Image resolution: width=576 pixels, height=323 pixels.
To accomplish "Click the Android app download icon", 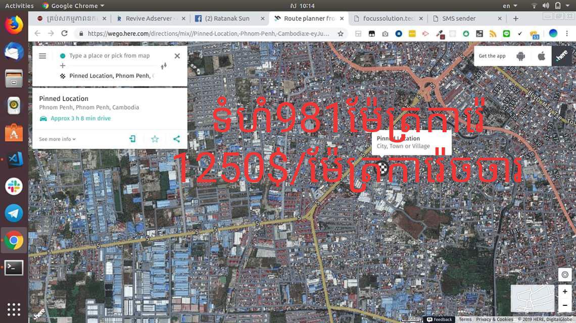I will (x=521, y=56).
